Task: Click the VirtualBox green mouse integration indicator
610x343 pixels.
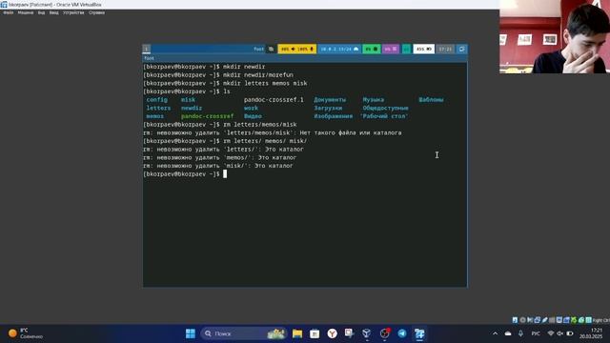Action: (581, 320)
